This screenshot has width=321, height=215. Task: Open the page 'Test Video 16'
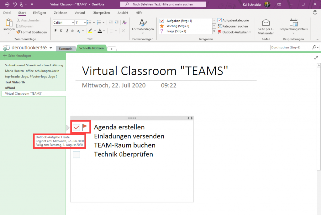click(x=15, y=82)
